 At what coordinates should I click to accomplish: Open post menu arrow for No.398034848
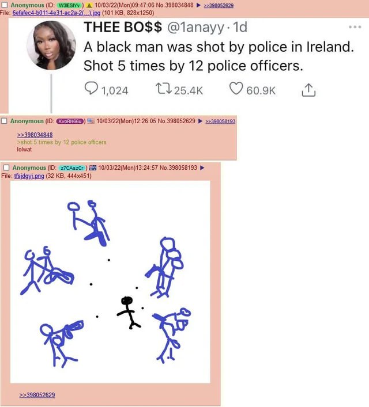[198, 5]
